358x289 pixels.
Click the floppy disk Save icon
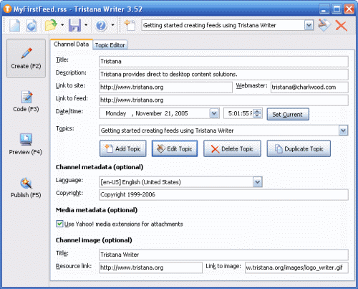click(x=74, y=25)
